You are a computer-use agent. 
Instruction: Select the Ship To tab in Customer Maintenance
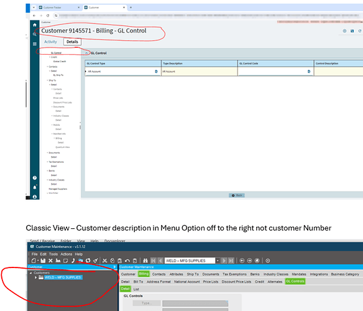[x=193, y=274]
